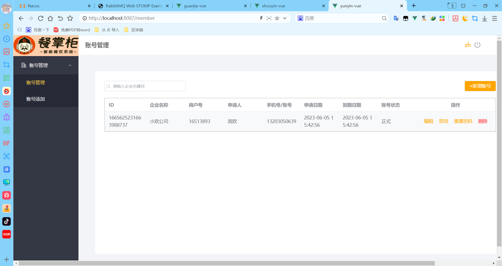
Task: Toggle night mode moon icon
Action: click(465, 18)
